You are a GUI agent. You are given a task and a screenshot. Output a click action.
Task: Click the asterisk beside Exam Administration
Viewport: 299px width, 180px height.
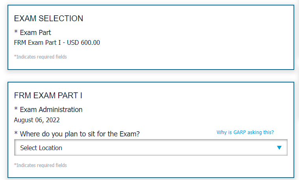click(x=16, y=109)
